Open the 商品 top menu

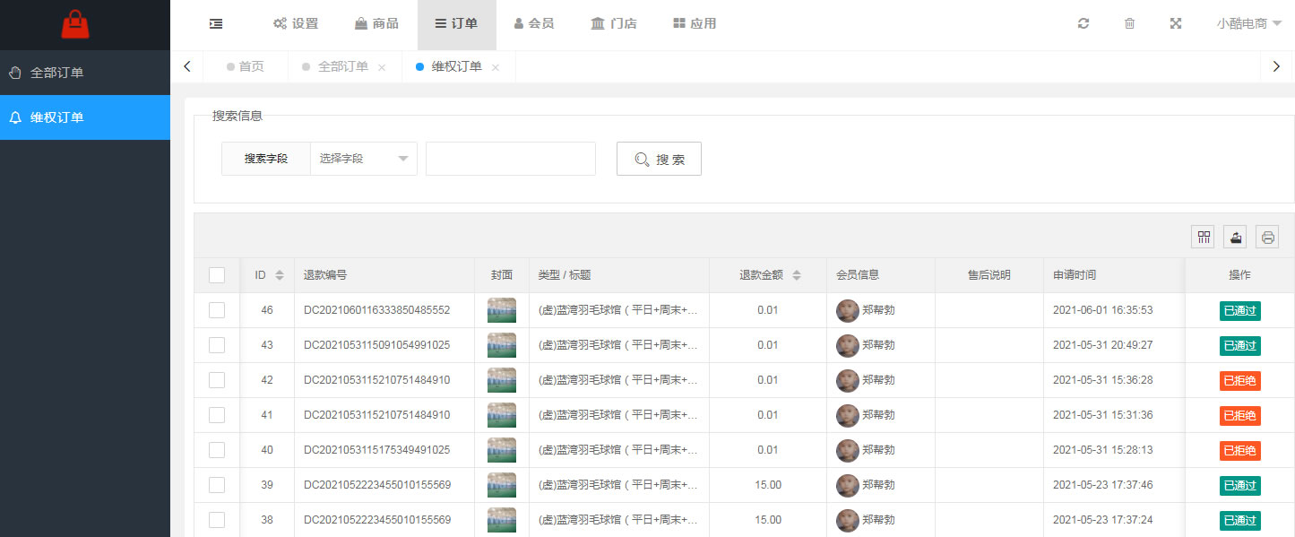(x=376, y=24)
